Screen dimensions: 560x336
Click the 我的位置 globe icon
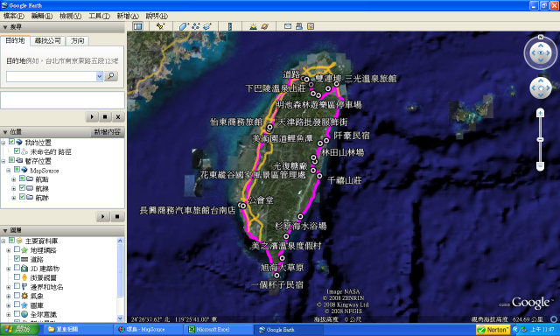19,142
